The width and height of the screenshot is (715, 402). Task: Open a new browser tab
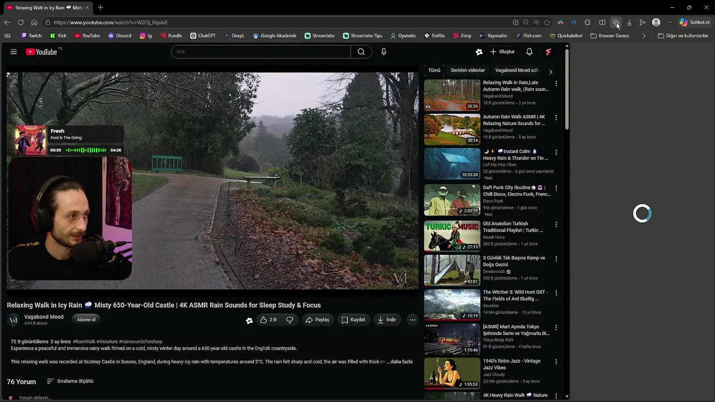point(101,8)
